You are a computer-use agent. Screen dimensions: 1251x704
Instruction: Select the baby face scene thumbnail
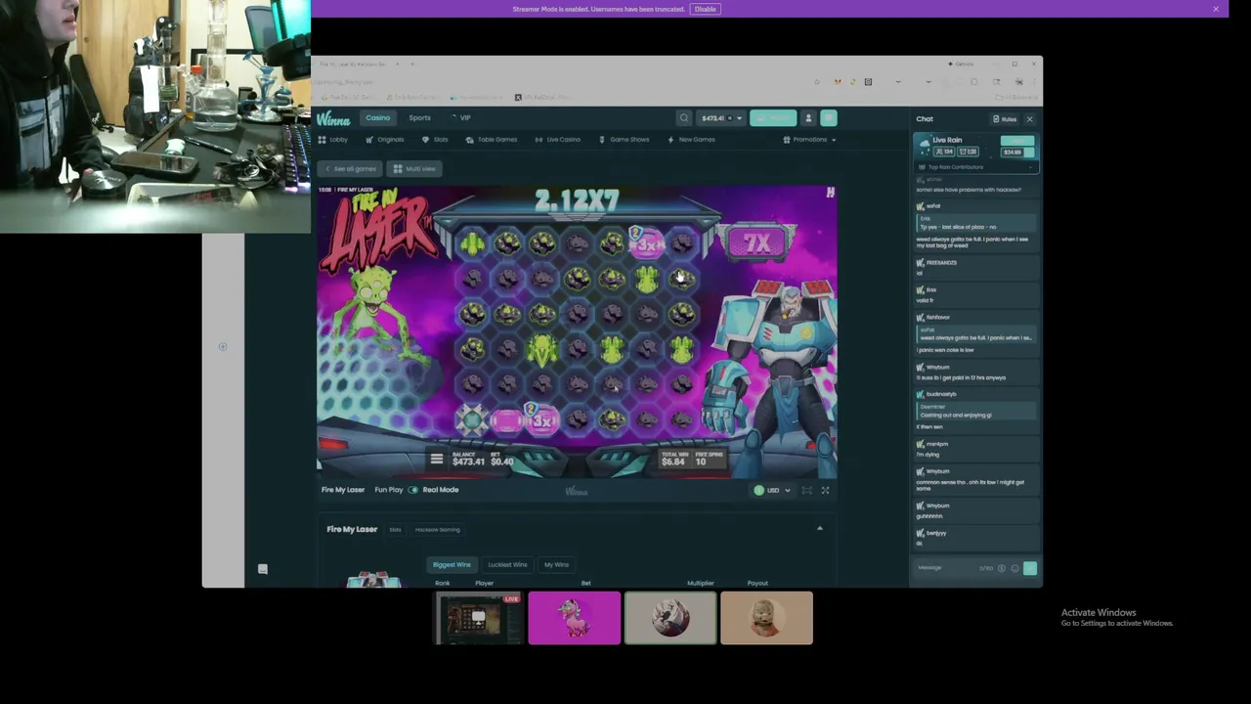coord(766,618)
